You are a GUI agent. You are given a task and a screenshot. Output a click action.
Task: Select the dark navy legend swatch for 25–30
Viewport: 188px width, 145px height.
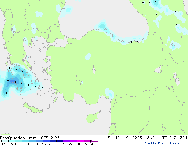(x=60, y=141)
